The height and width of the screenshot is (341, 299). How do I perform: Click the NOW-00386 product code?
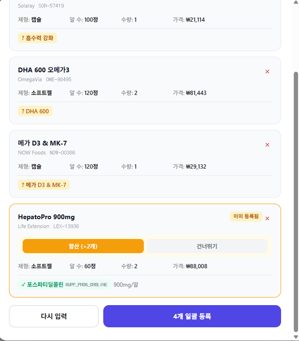(x=62, y=153)
